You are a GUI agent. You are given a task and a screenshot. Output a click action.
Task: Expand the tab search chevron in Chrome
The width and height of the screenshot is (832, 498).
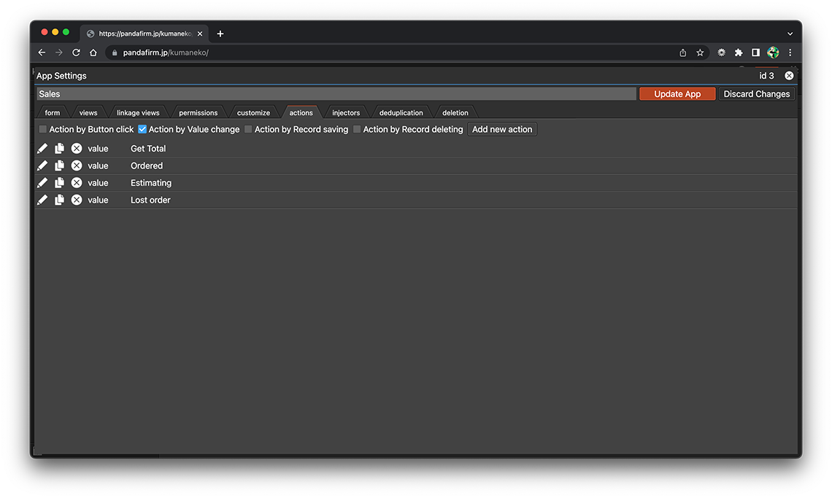(x=790, y=34)
